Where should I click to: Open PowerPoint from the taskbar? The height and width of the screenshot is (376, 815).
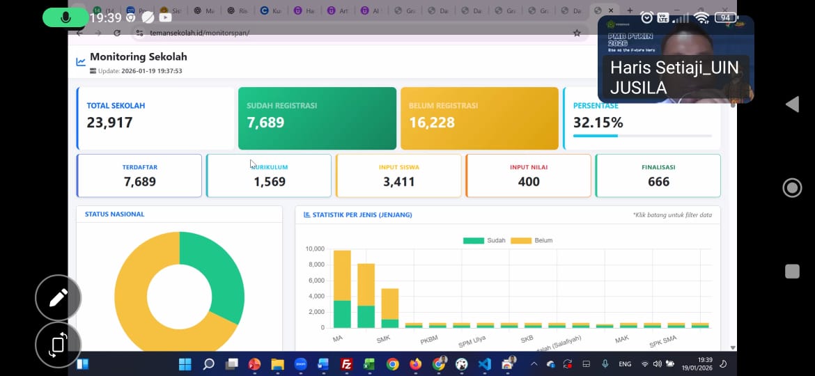point(254,363)
